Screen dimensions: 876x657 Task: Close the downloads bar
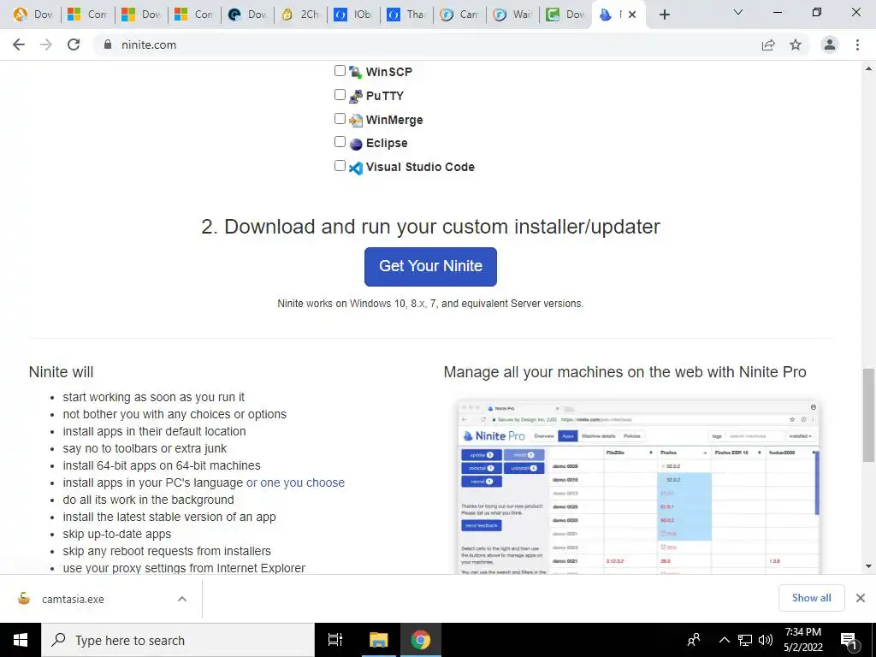[x=861, y=598]
